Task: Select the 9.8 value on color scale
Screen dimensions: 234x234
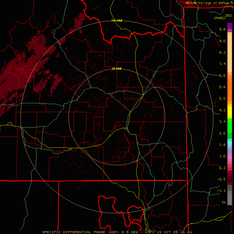Action: tap(222, 29)
